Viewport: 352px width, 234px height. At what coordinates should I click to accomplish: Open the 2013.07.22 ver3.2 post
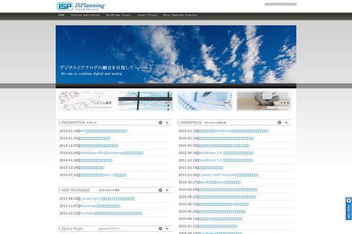tap(103, 175)
